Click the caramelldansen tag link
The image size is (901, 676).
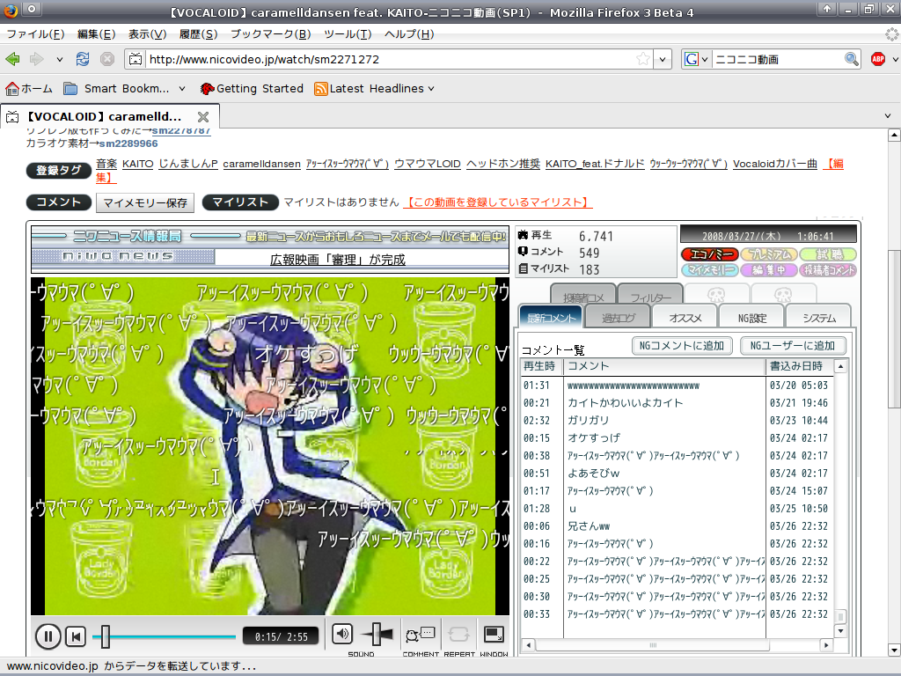pyautogui.click(x=262, y=164)
